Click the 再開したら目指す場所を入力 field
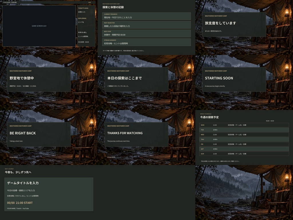Viewport: 293px width, 220px height. (x=146, y=25)
